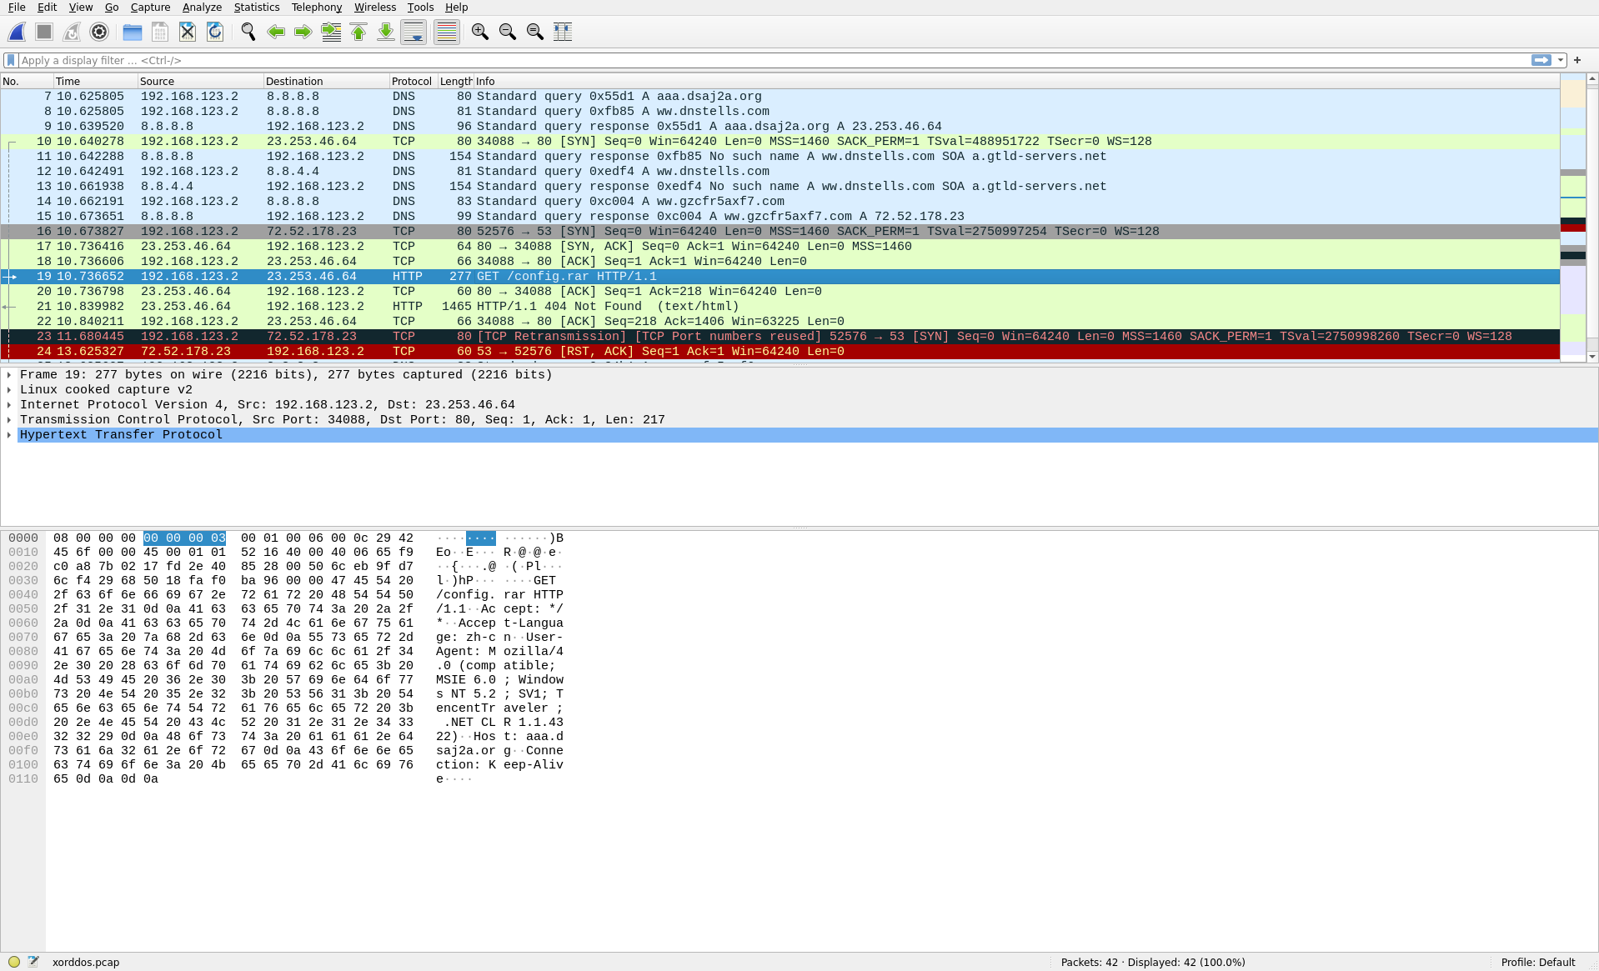Close this capture file via toolbar icon
1599x971 pixels.
tap(188, 32)
